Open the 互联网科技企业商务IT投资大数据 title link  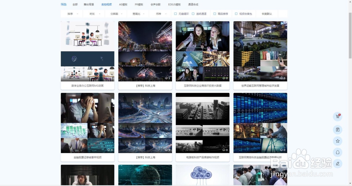click(203, 86)
